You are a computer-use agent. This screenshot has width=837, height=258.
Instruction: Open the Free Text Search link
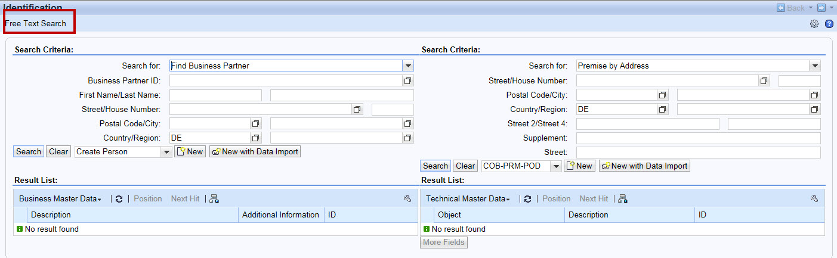[36, 24]
